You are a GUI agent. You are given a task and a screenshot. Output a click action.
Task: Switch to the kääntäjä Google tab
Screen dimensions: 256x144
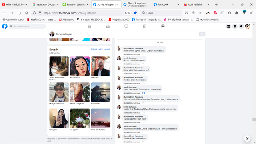click(45, 4)
